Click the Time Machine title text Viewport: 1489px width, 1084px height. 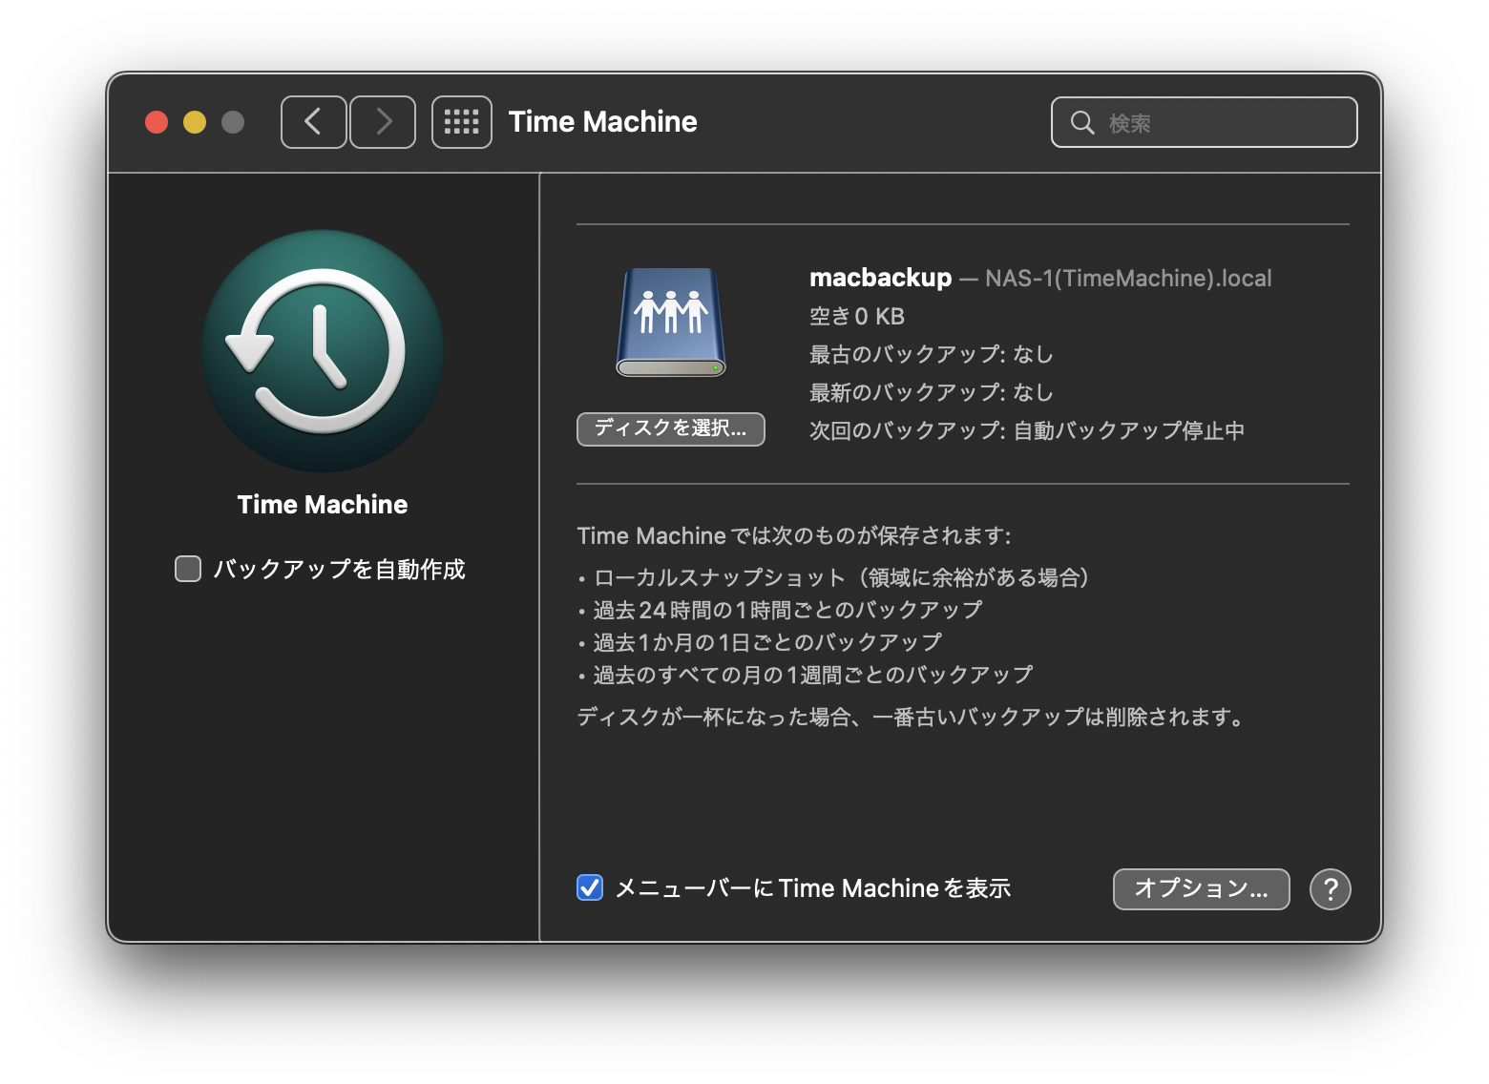(602, 121)
